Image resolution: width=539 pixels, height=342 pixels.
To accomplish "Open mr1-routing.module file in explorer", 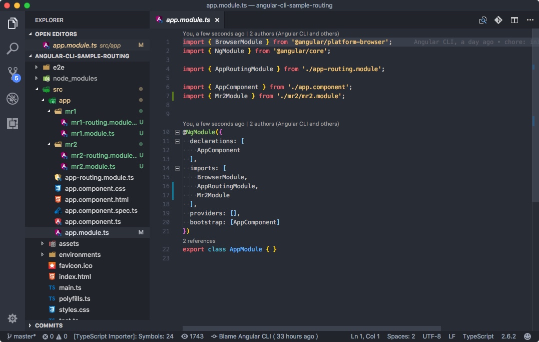I will (87, 122).
